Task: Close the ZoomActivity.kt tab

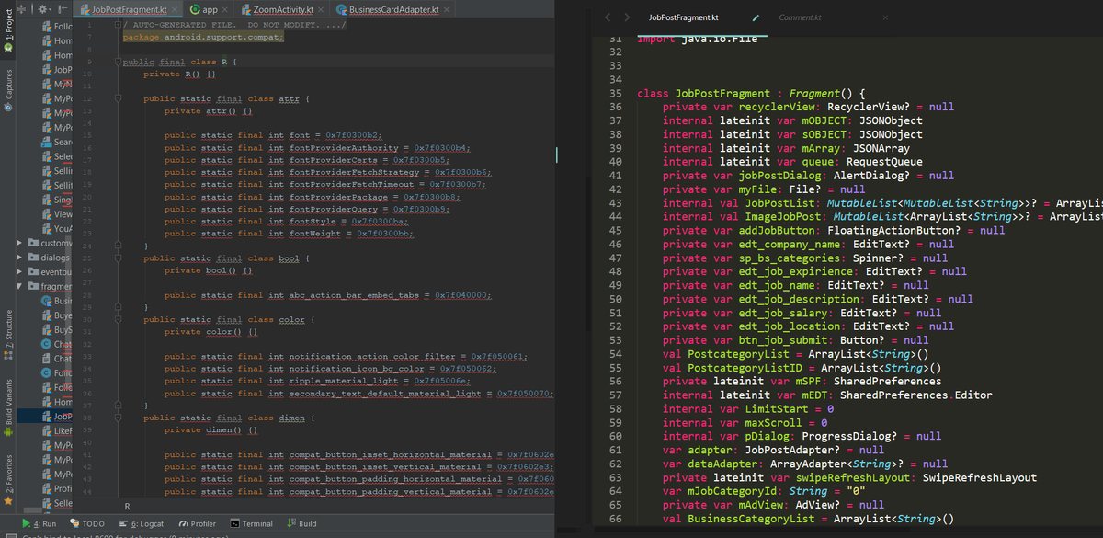Action: tap(319, 9)
